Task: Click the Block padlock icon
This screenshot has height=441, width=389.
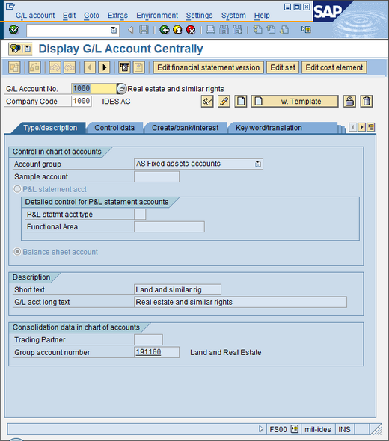Action: [x=349, y=101]
